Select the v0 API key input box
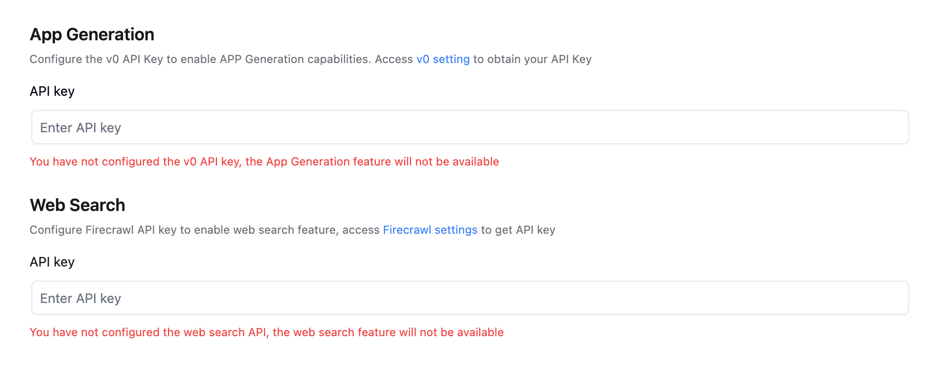The width and height of the screenshot is (949, 367). pyautogui.click(x=470, y=128)
